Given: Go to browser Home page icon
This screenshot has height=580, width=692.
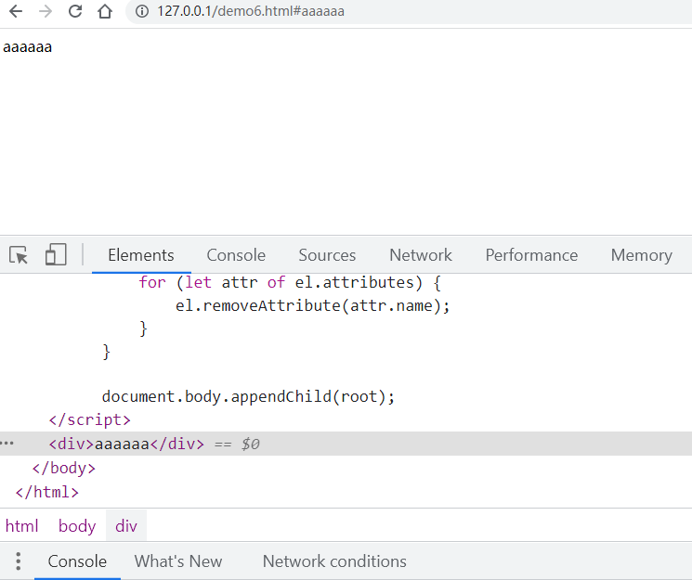Looking at the screenshot, I should [105, 11].
